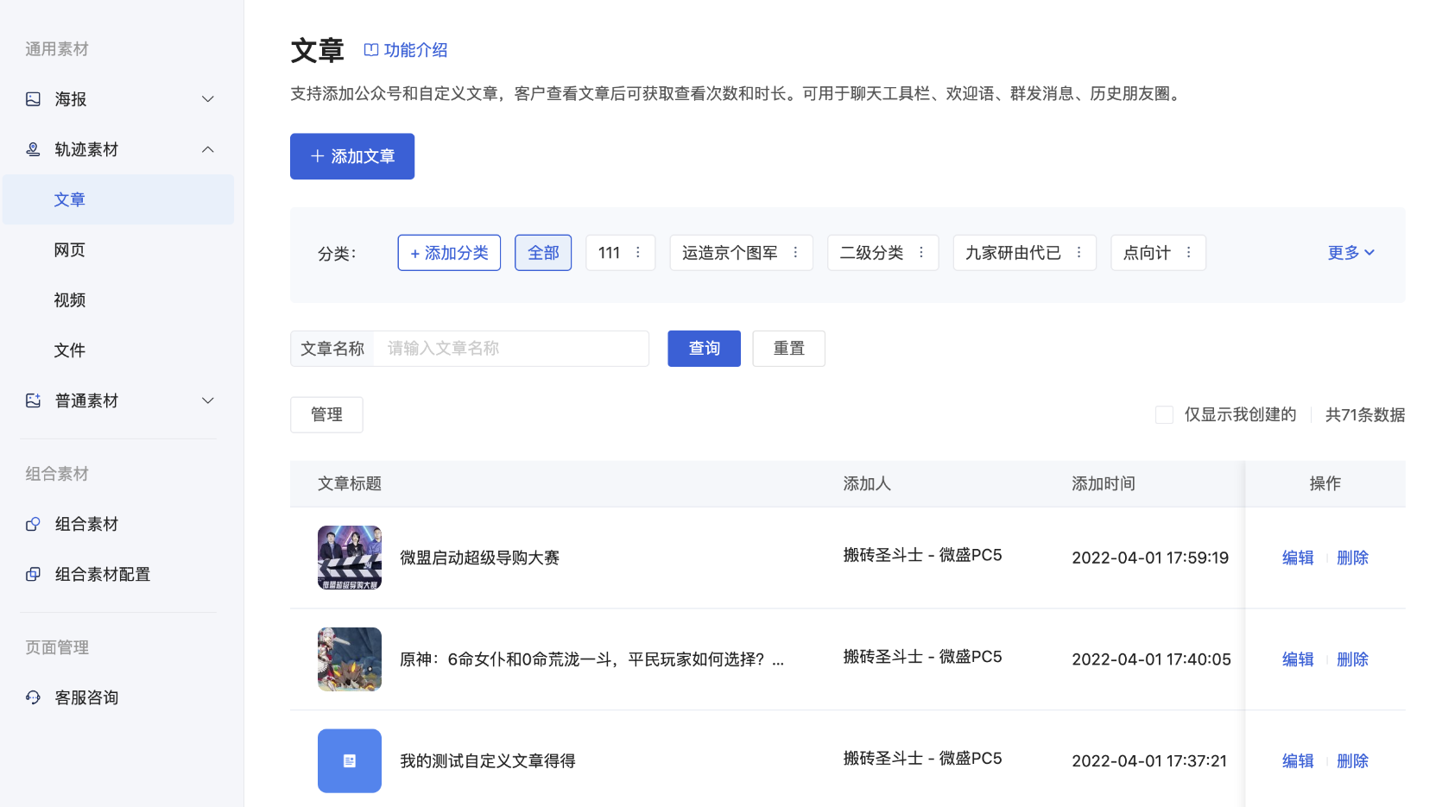Delete the 我的测试自定义文章得得 article
Viewport: 1442px width, 807px height.
coord(1352,761)
